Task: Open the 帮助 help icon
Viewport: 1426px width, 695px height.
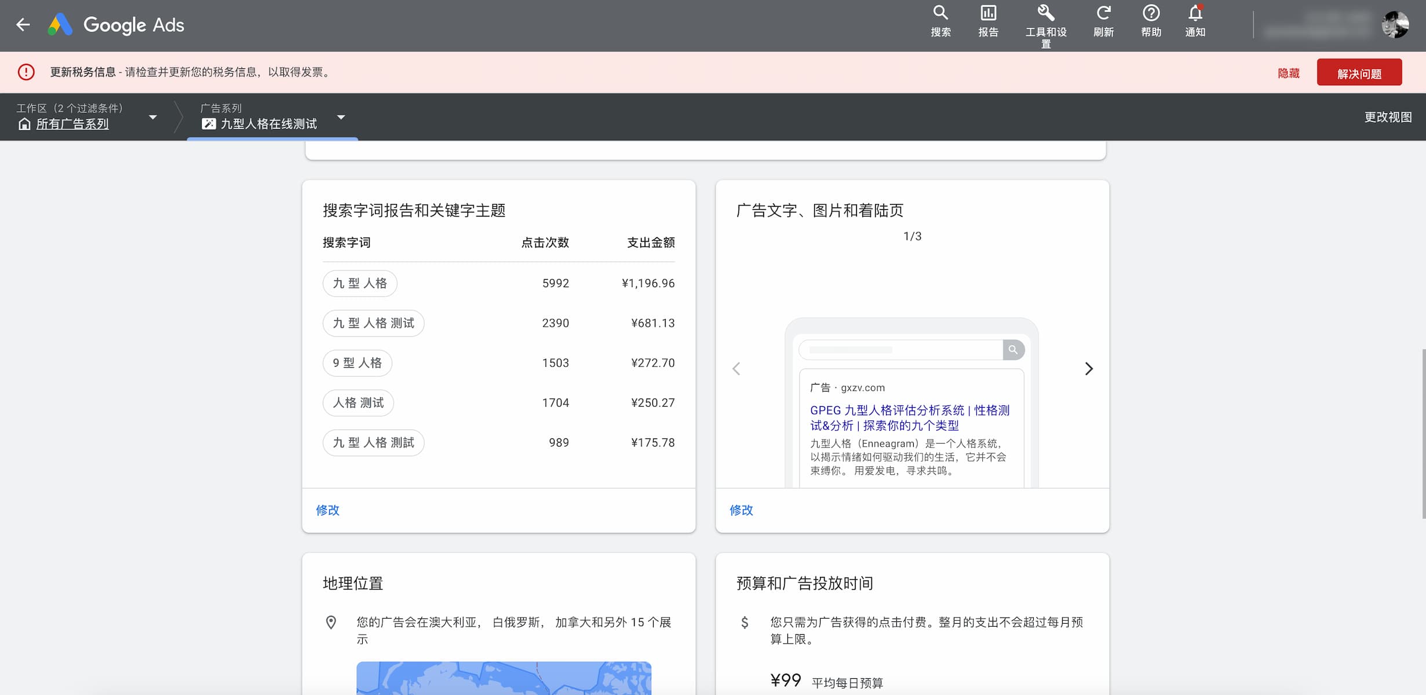Action: tap(1151, 13)
